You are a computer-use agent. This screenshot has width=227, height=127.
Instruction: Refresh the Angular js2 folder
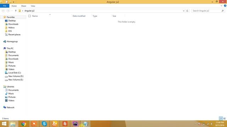(187, 11)
